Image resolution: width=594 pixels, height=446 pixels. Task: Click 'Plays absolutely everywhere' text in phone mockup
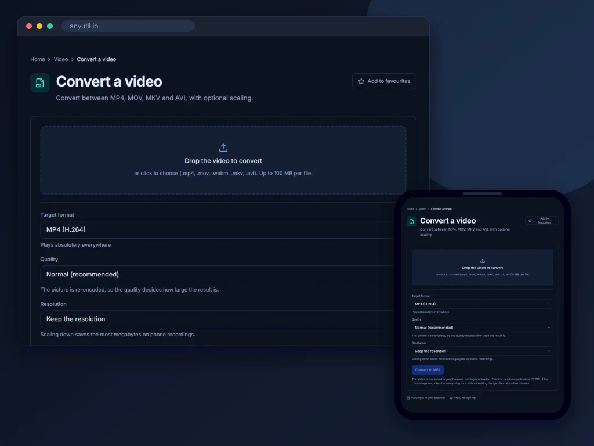click(x=430, y=312)
